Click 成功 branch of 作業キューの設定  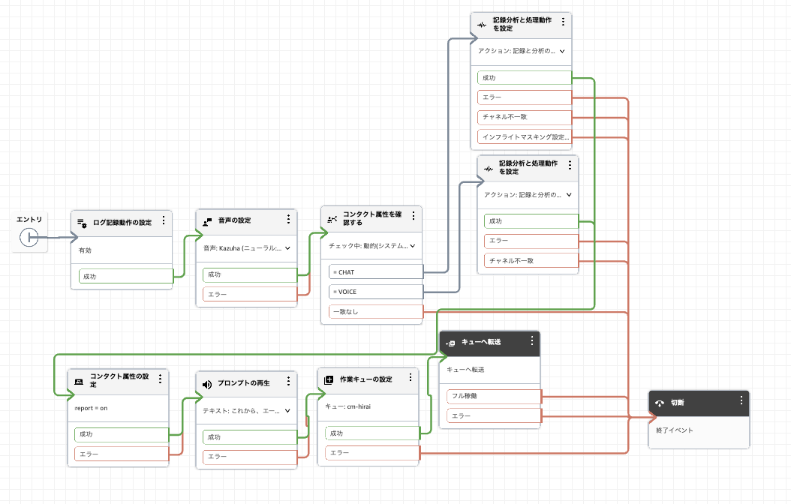(373, 433)
